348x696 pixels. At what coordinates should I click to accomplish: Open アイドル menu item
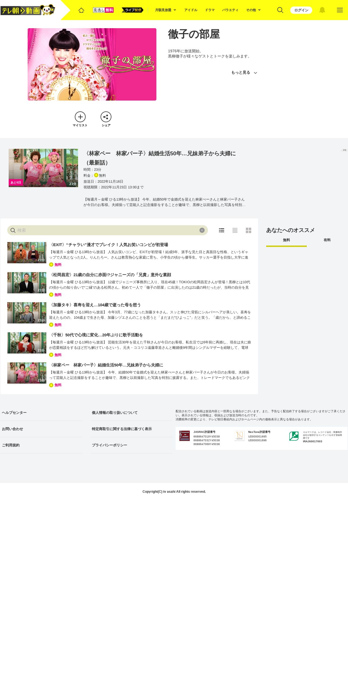(x=191, y=10)
